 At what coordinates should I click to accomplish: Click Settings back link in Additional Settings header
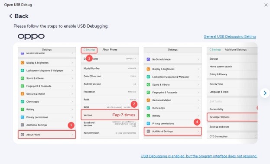click(215, 50)
